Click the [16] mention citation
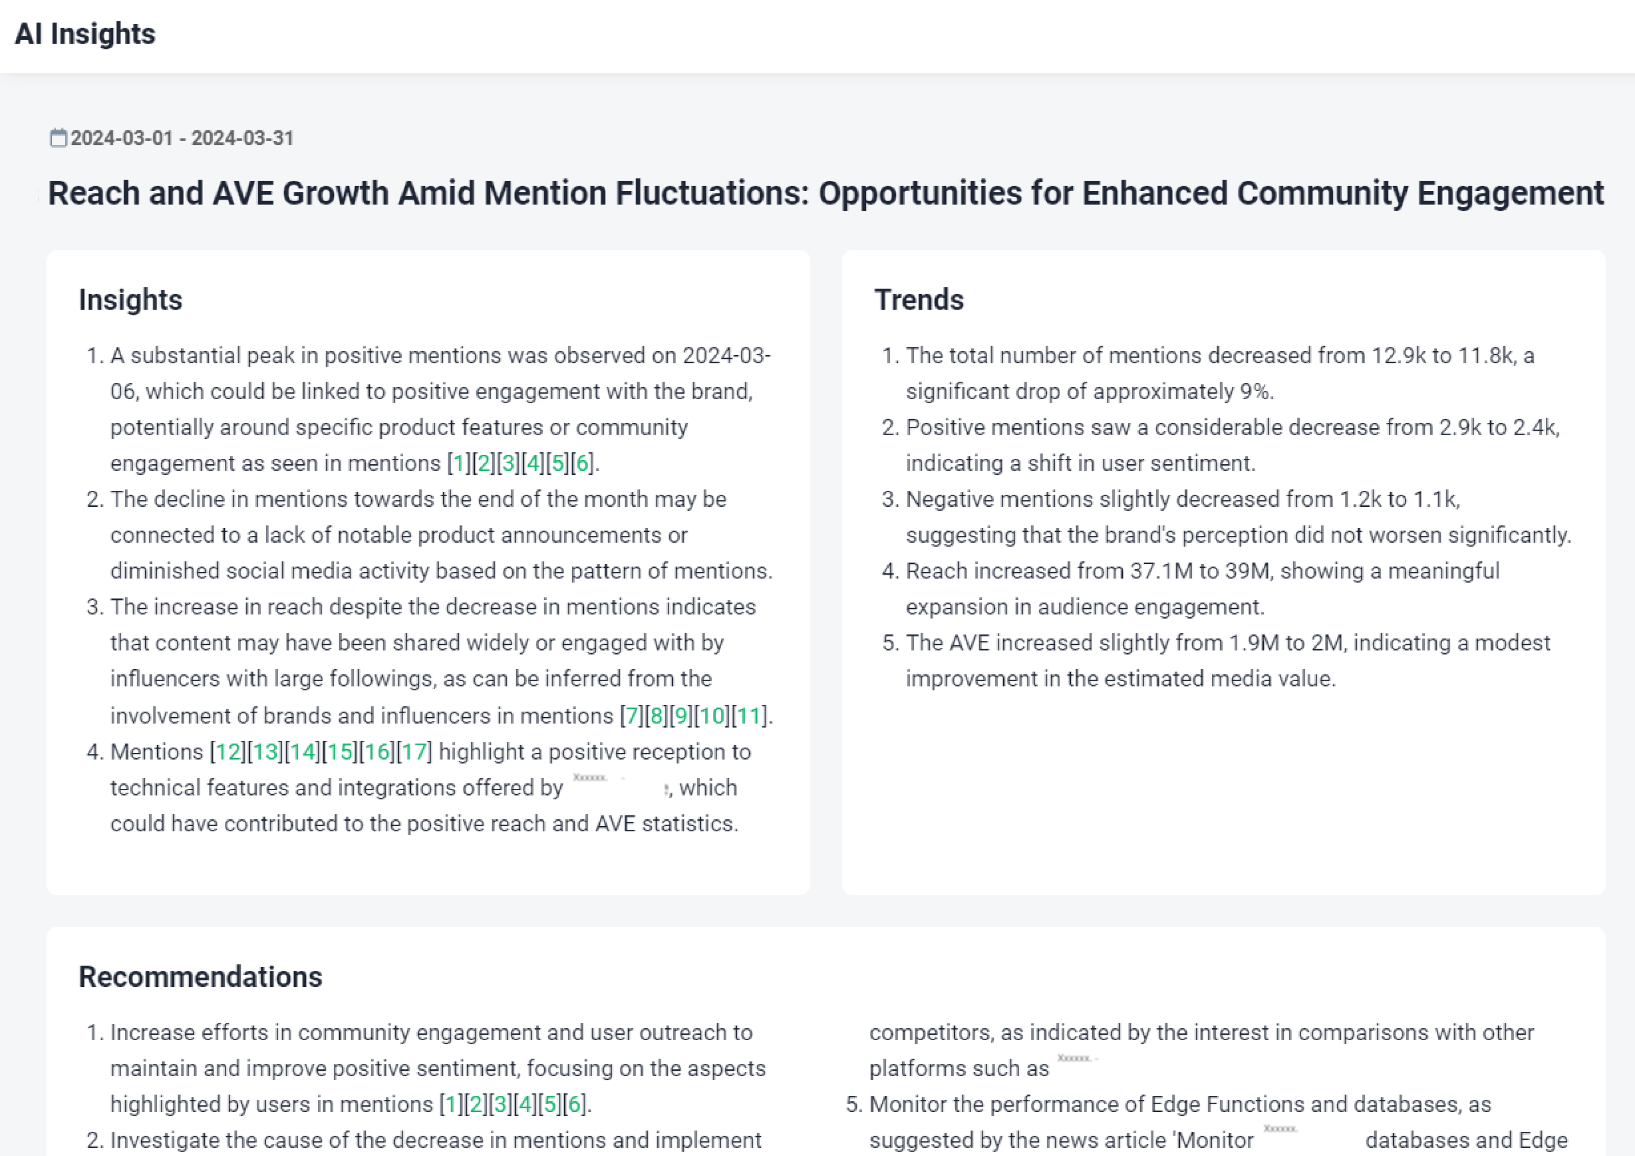Screen dimensions: 1635x1156 click(x=377, y=751)
